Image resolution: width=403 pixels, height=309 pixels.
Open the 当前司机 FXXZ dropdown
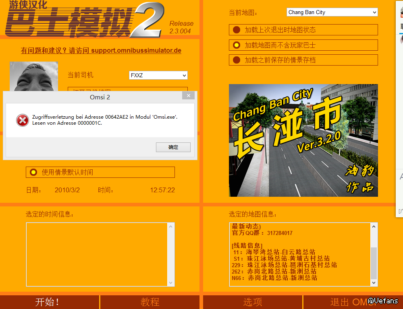tap(158, 75)
